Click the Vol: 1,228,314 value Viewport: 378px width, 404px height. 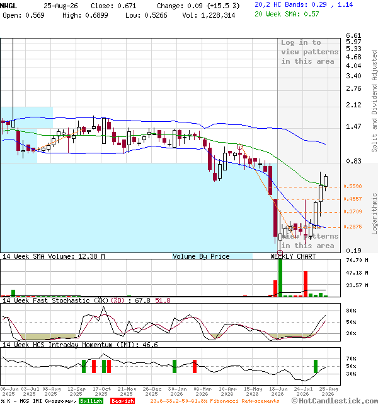(x=209, y=15)
